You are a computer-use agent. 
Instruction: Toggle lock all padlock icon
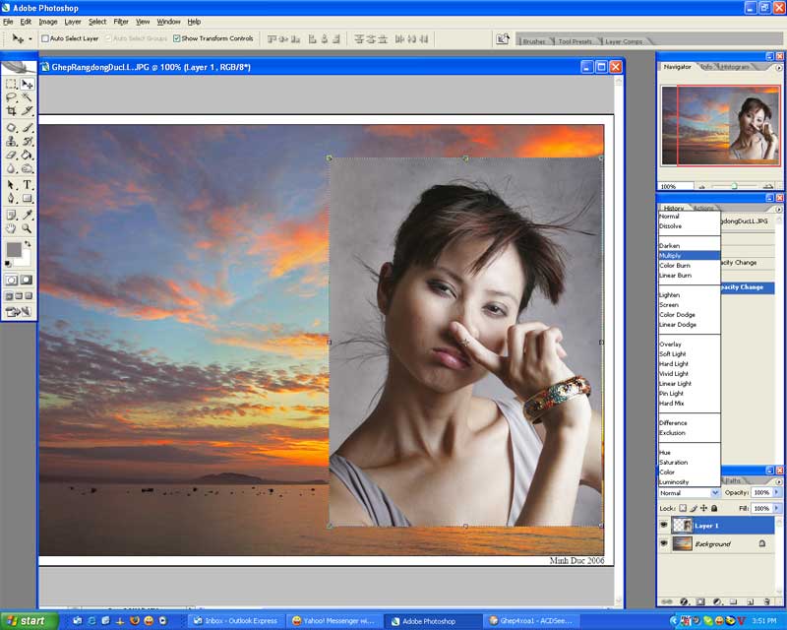pyautogui.click(x=714, y=508)
